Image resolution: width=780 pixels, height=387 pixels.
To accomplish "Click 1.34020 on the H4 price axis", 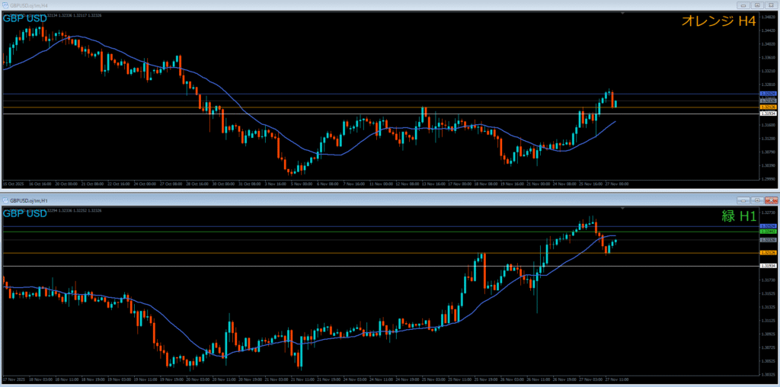I will [769, 43].
